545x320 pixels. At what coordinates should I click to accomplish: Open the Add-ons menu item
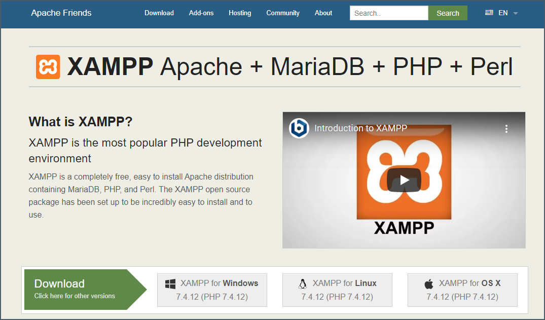(x=201, y=13)
